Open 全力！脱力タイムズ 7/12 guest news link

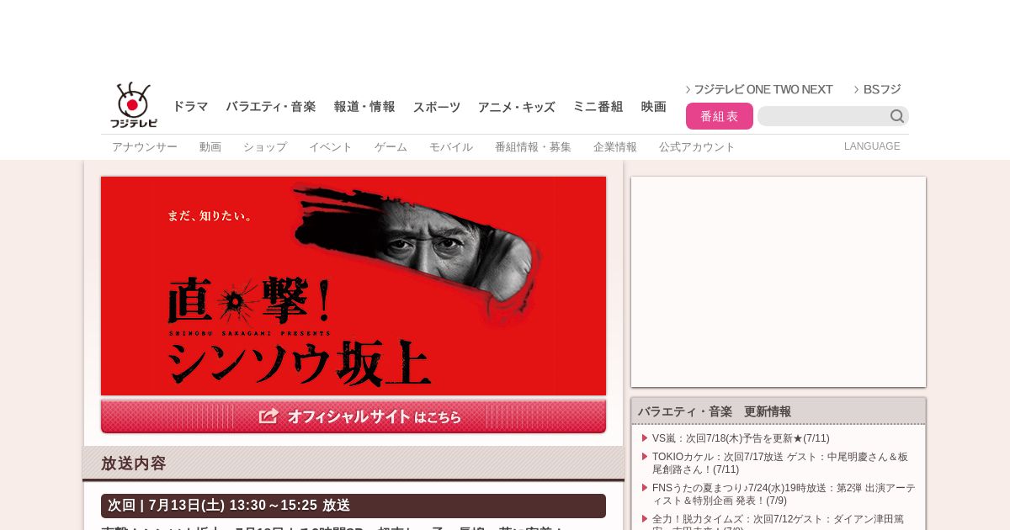point(778,522)
